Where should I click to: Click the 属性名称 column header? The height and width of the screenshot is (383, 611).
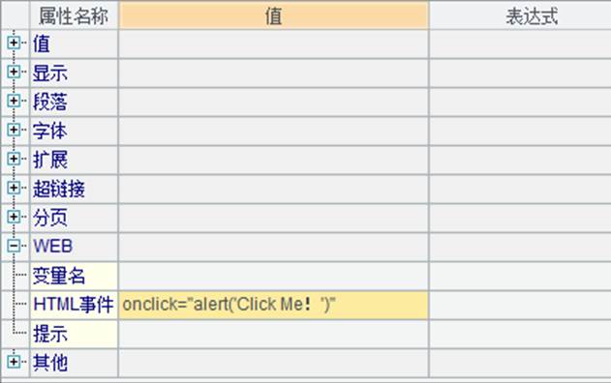coord(74,15)
